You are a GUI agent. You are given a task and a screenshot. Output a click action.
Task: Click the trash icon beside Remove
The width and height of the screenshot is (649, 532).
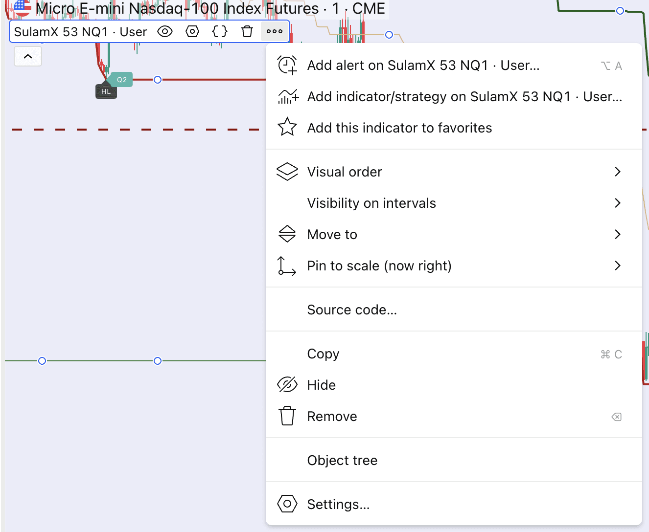tap(287, 416)
